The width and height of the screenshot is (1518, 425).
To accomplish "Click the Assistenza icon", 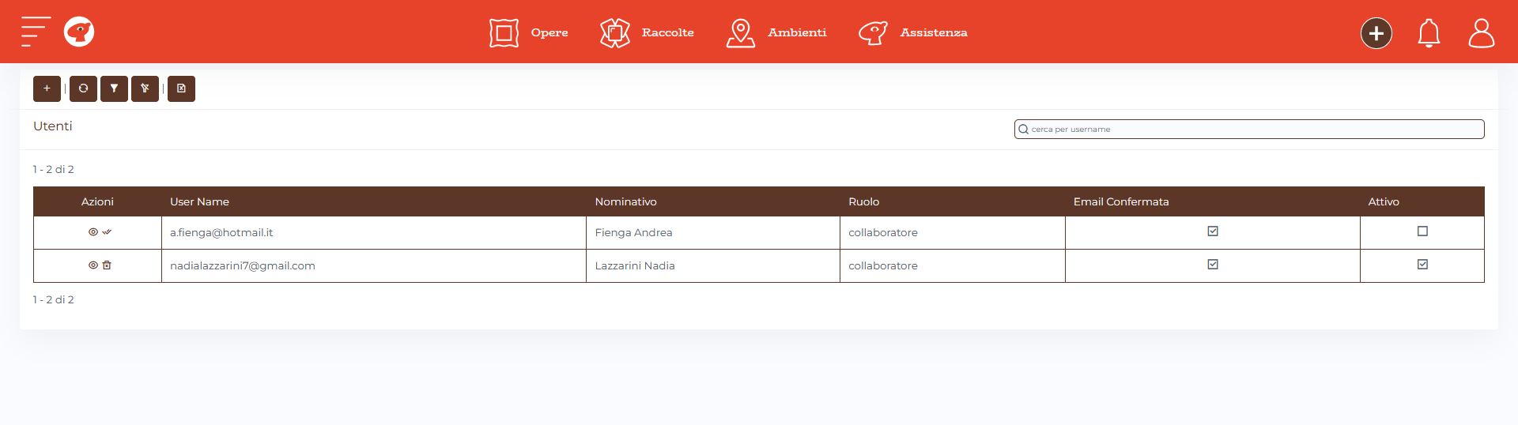I will [x=873, y=32].
